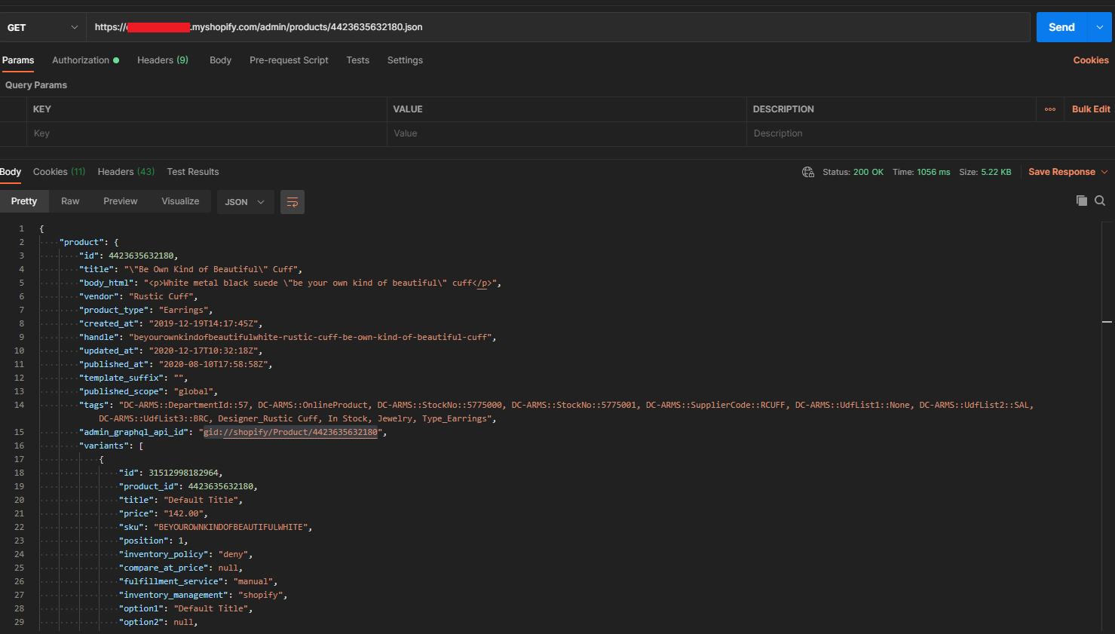This screenshot has width=1115, height=634.
Task: Click the network globe icon near Status
Action: pyautogui.click(x=808, y=172)
